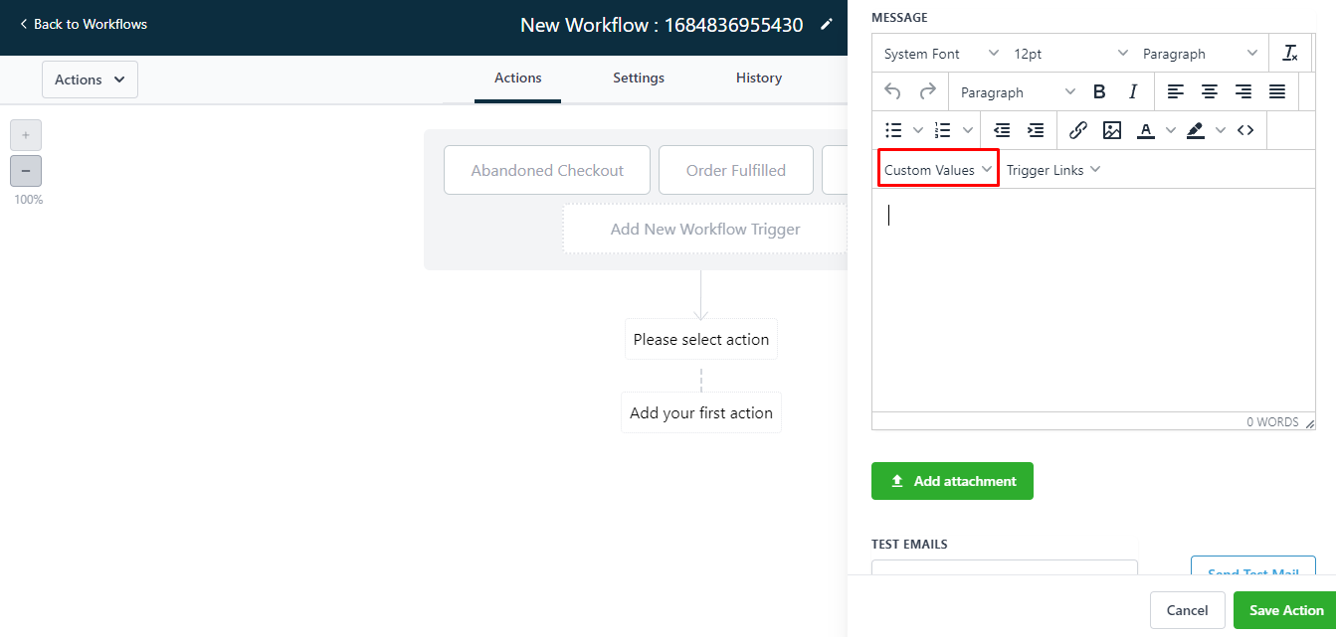Image resolution: width=1336 pixels, height=637 pixels.
Task: Switch to the Settings tab
Action: click(x=639, y=79)
